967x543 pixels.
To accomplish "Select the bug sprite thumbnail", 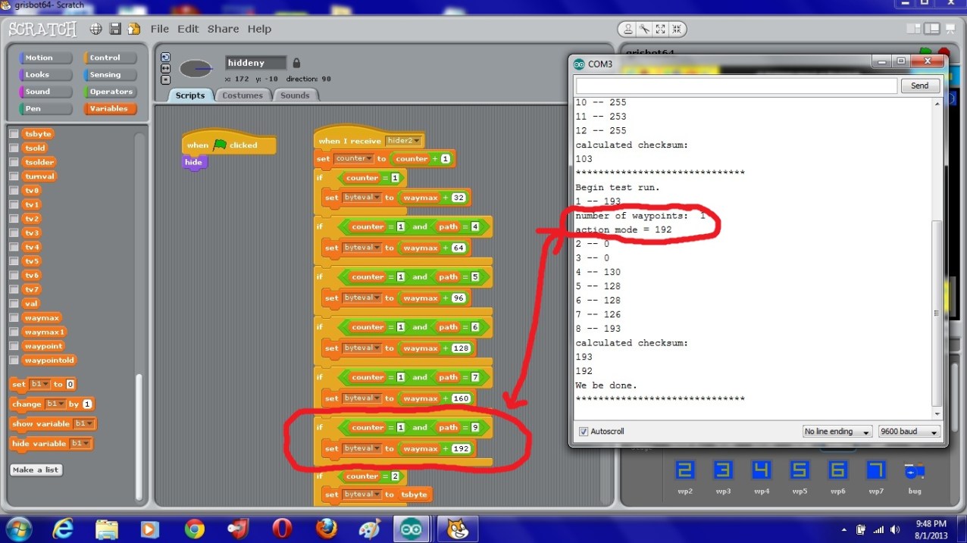I will pyautogui.click(x=915, y=471).
